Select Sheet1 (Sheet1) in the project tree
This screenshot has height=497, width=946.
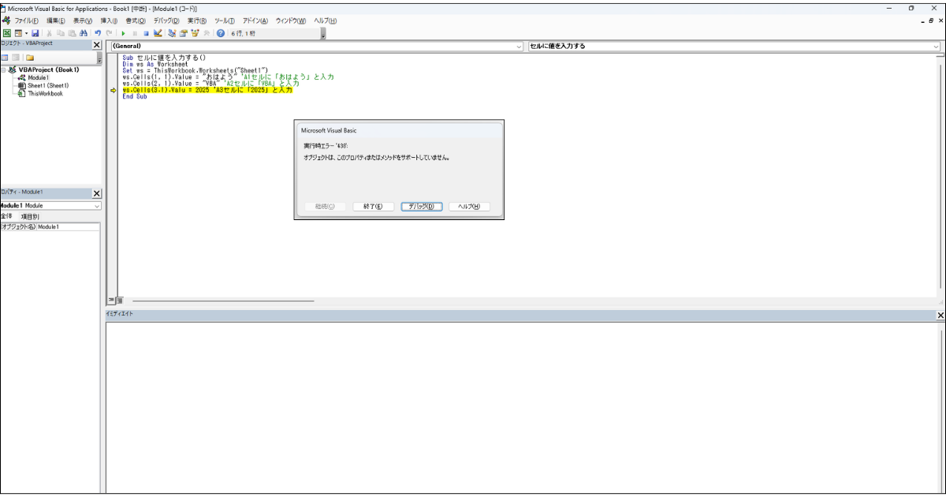tap(48, 85)
